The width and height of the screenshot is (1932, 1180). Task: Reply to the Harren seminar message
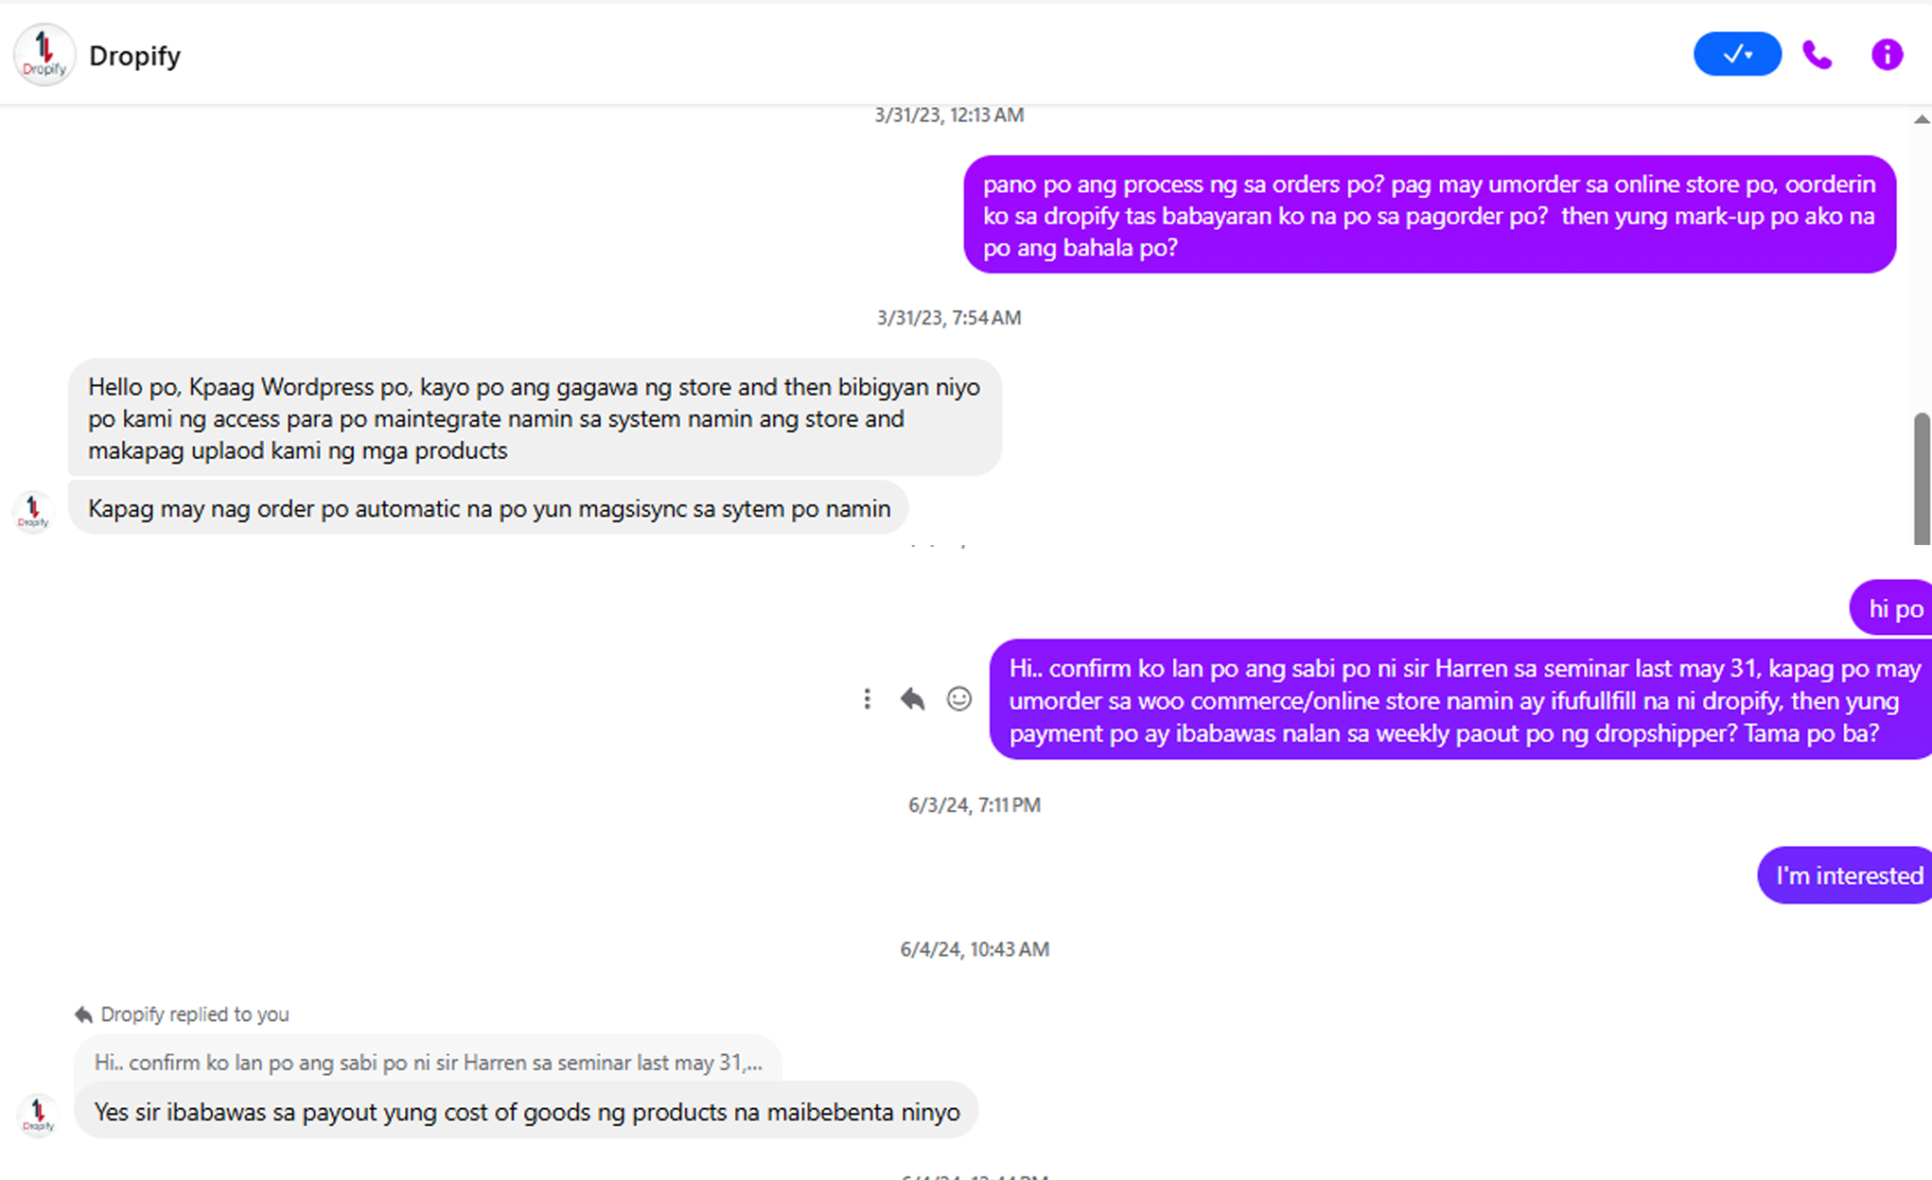(x=912, y=699)
